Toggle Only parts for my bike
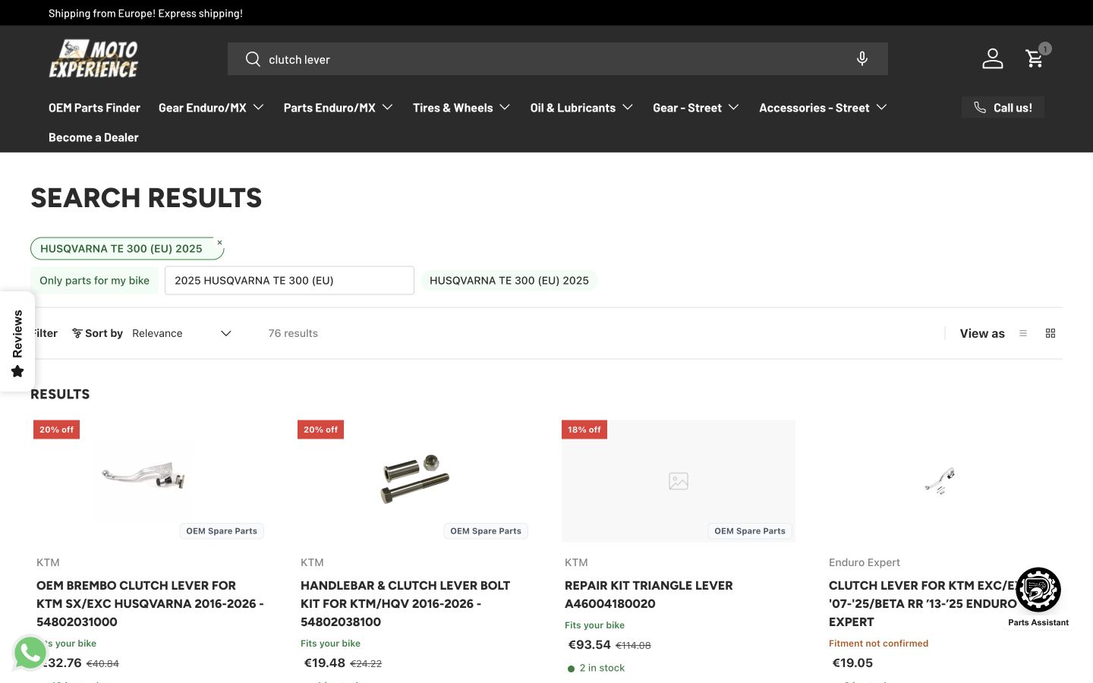Viewport: 1093px width, 683px height. coord(94,280)
